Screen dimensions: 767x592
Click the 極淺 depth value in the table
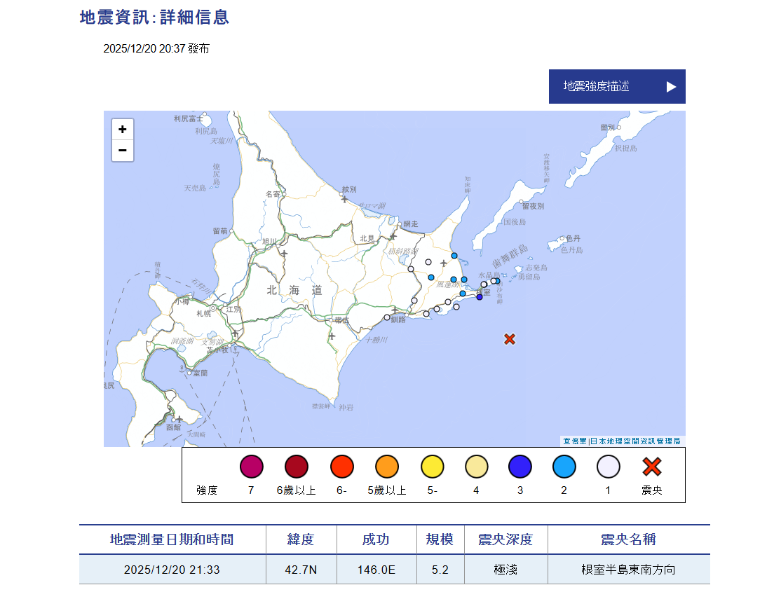coord(505,570)
